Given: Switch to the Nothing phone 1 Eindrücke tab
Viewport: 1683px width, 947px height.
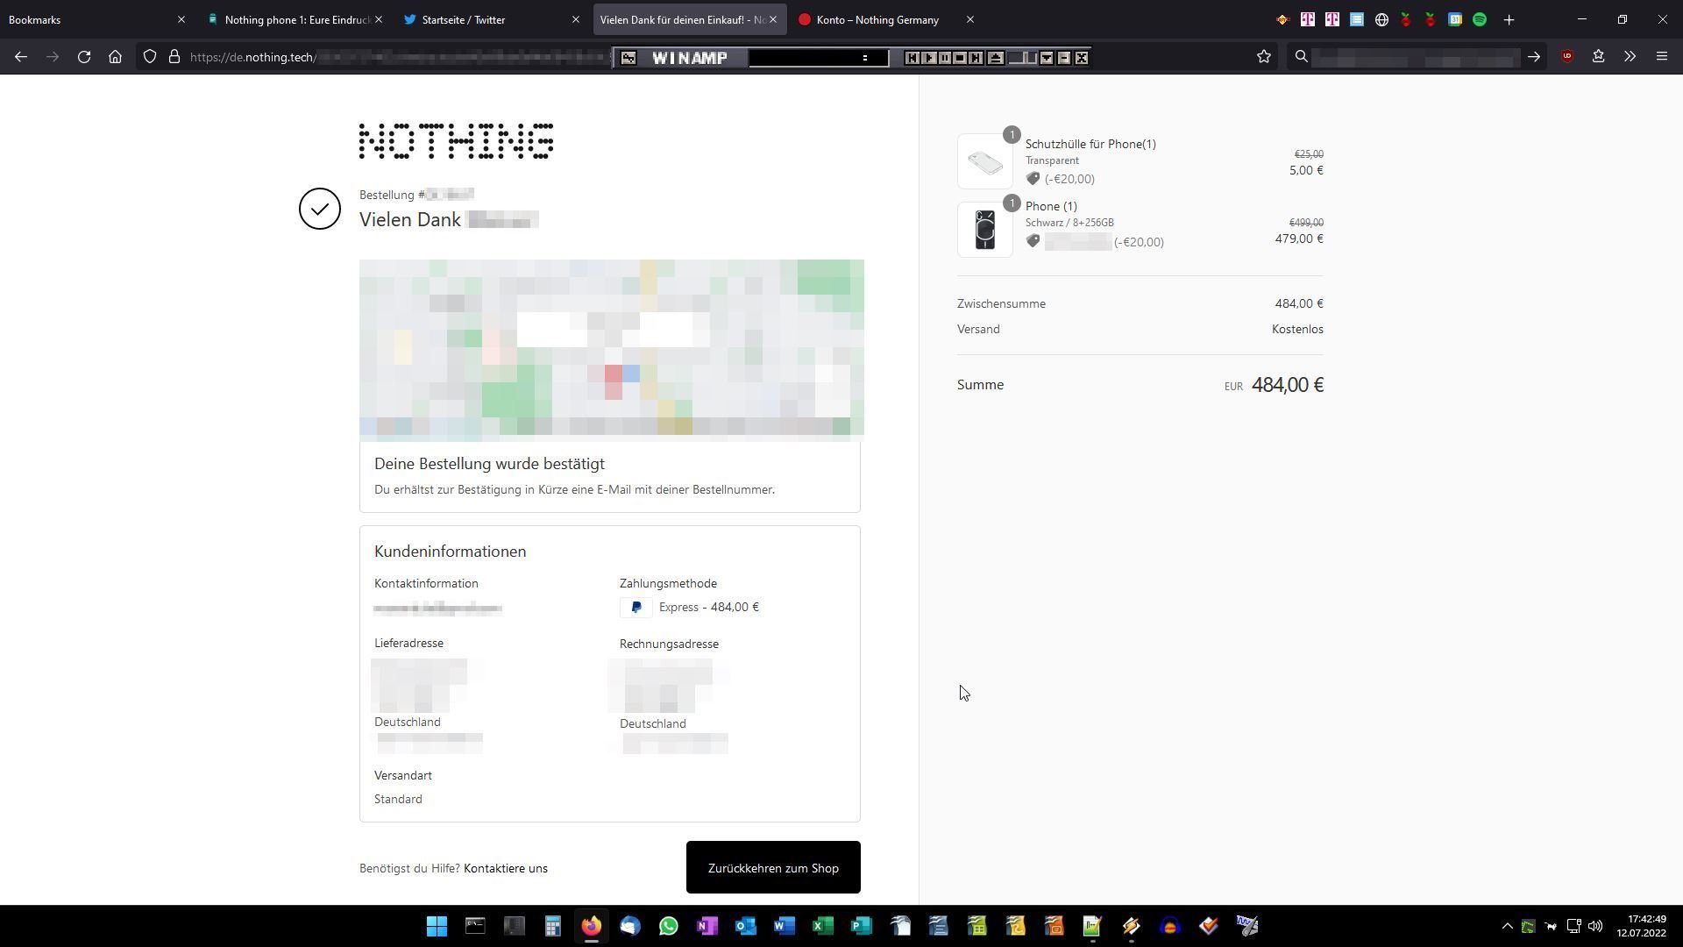Looking at the screenshot, I should [x=295, y=19].
